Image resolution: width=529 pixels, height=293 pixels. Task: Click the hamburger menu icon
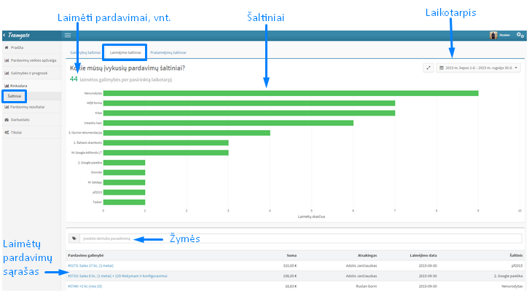click(x=68, y=35)
